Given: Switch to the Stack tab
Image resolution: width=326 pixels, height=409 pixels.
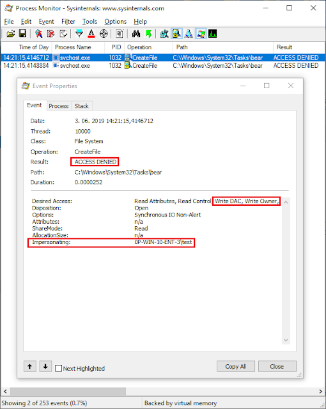Looking at the screenshot, I should (82, 106).
